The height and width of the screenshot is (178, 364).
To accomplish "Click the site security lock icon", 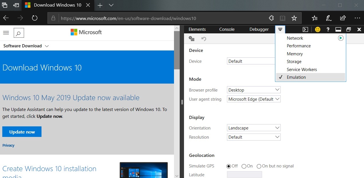I will pos(53,18).
